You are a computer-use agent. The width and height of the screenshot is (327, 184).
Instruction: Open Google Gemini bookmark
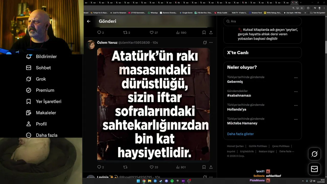pos(186,13)
